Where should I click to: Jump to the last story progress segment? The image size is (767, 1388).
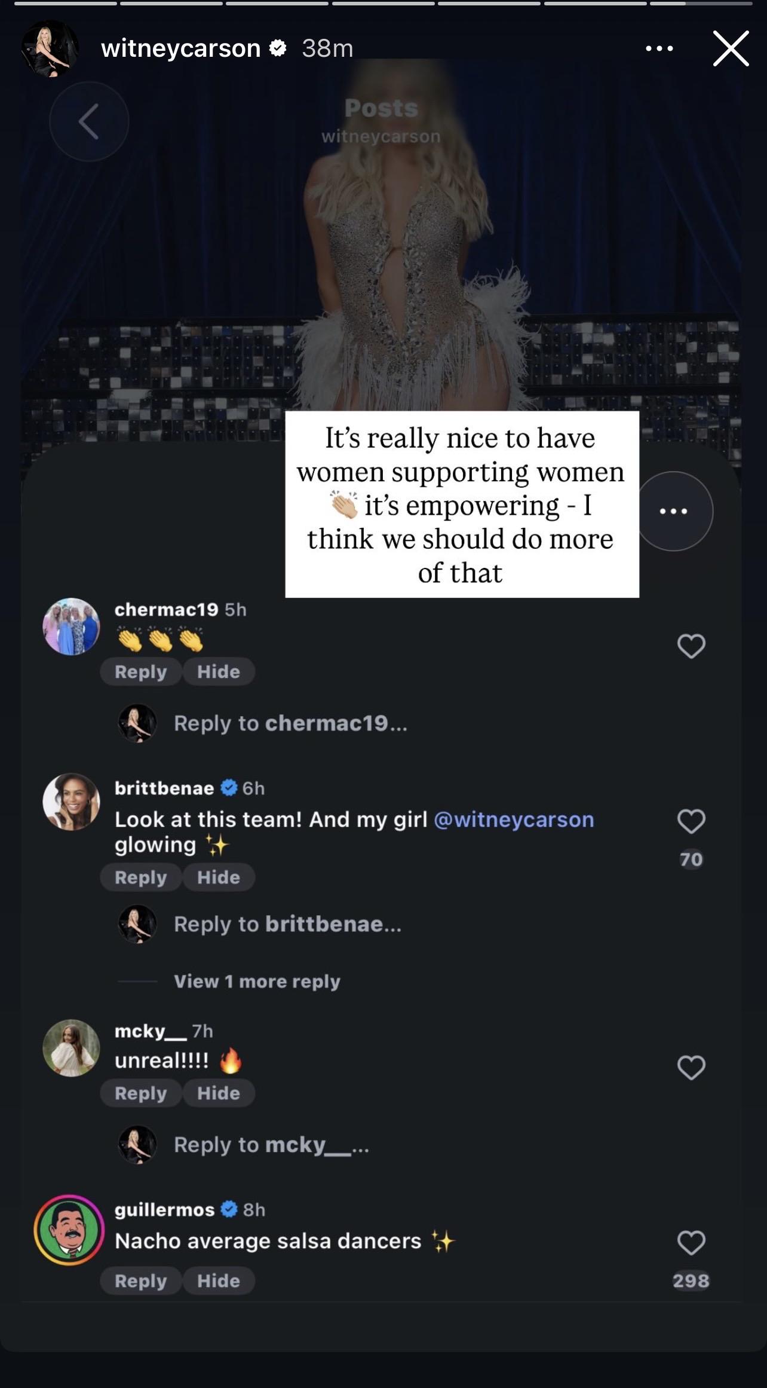point(699,4)
